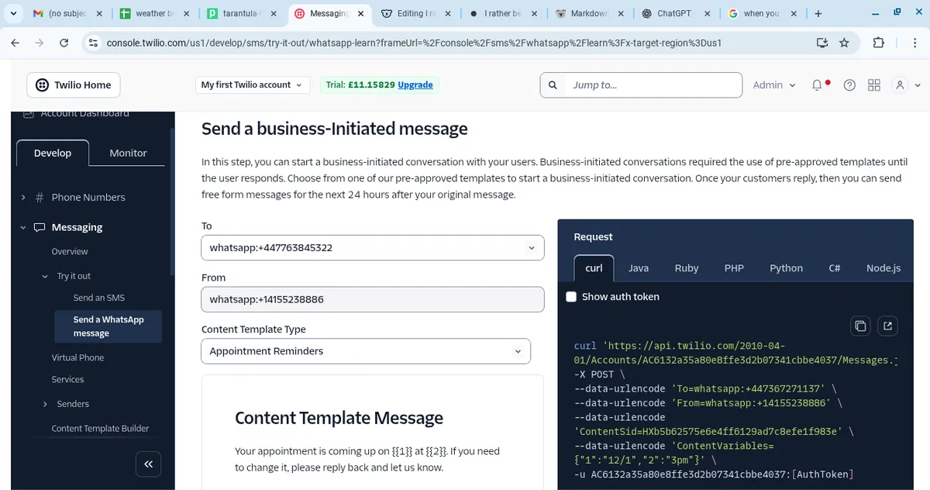Click the notifications bell icon

tap(817, 85)
